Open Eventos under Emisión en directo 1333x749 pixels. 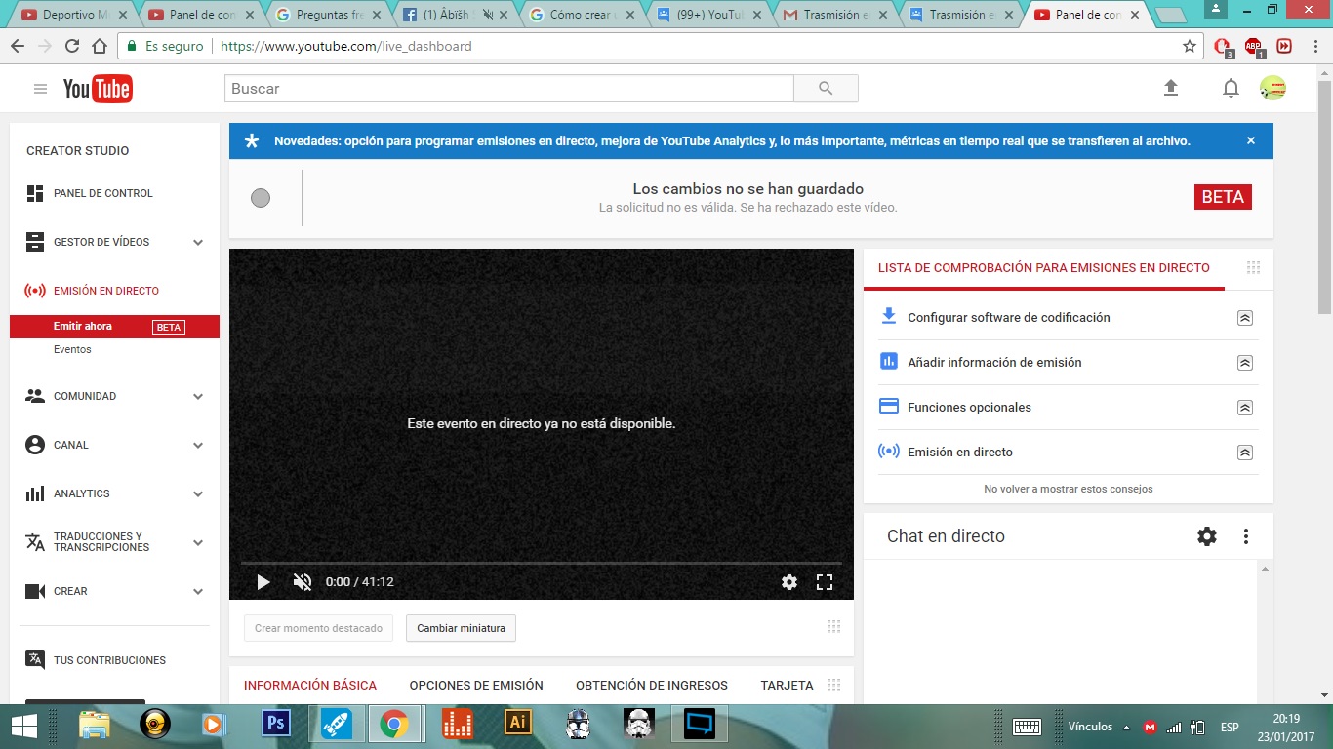click(x=72, y=349)
